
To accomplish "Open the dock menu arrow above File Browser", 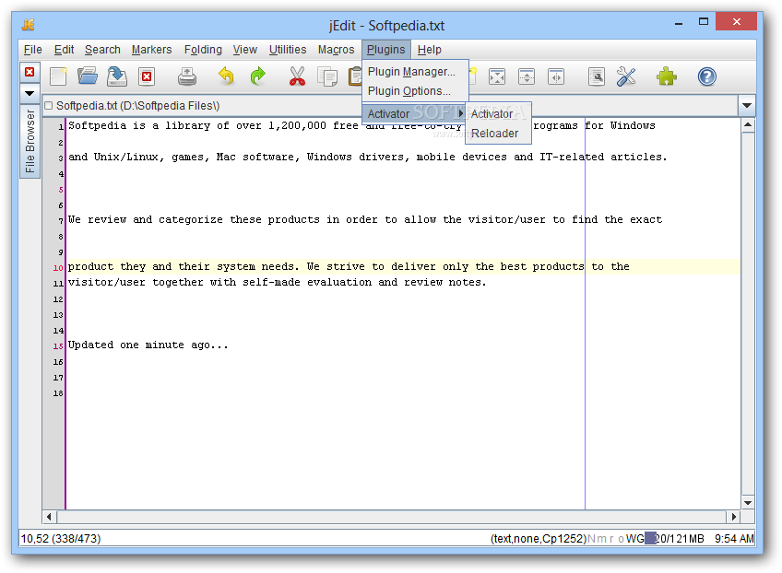I will pyautogui.click(x=30, y=93).
